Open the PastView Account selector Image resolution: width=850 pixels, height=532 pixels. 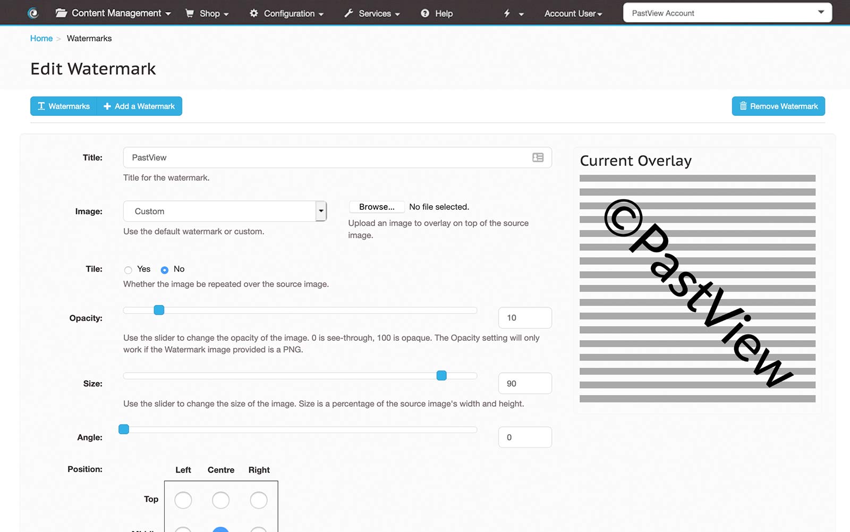point(727,13)
